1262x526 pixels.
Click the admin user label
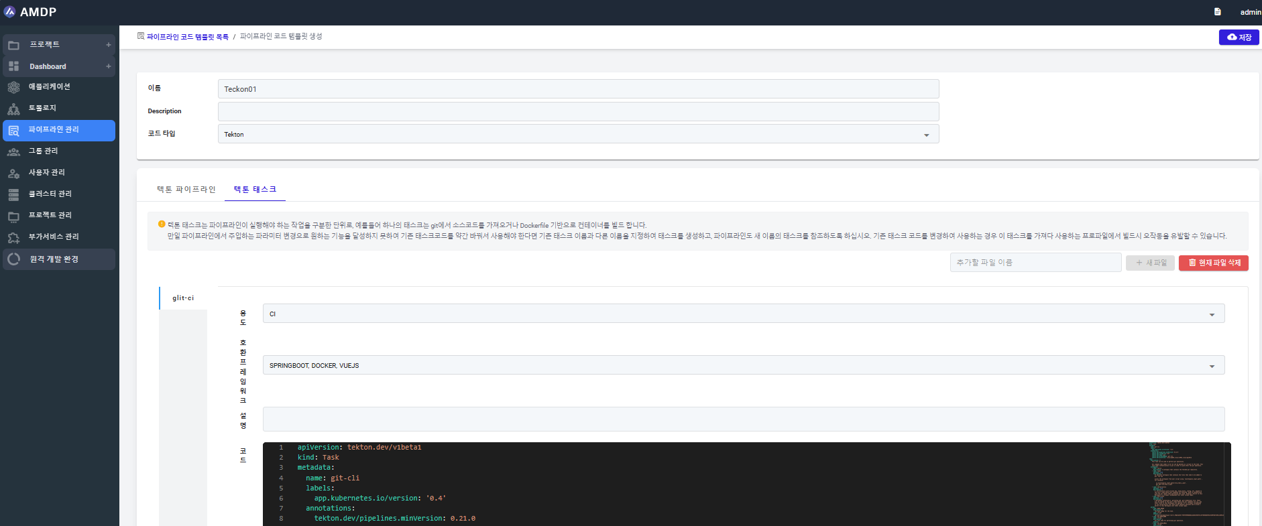pos(1250,12)
